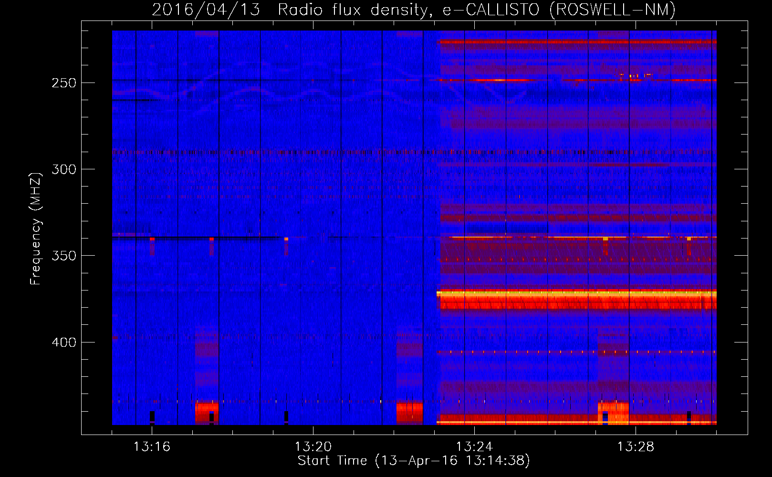The height and width of the screenshot is (477, 772).
Task: Click the 300 frequency tick label
Action: click(63, 169)
